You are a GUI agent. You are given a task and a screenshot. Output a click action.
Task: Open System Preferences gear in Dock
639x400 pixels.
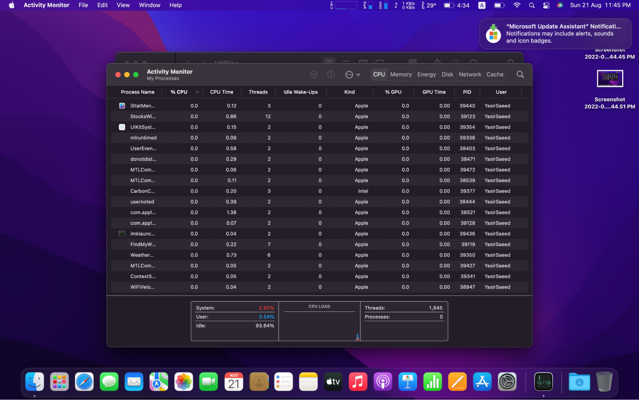pos(507,381)
